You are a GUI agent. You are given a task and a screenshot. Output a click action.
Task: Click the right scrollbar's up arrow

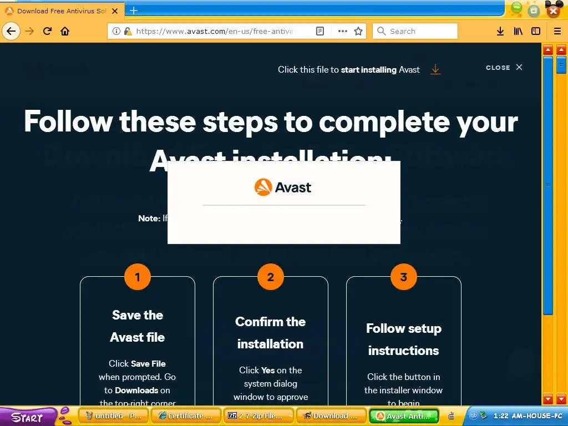[x=561, y=50]
